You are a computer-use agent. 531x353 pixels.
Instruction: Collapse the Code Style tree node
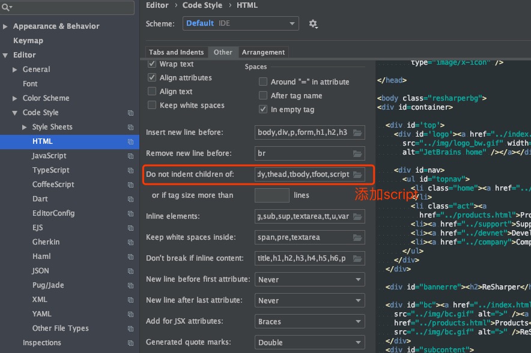tap(14, 113)
